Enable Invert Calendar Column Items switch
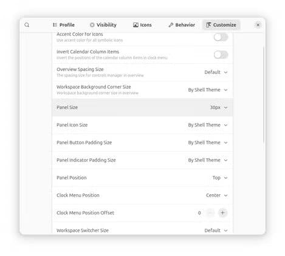Screen dimensions: 285x256 click(221, 55)
